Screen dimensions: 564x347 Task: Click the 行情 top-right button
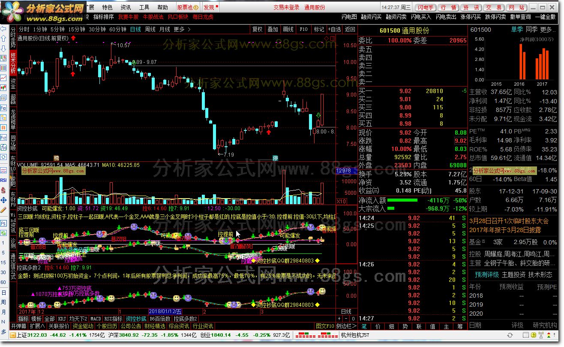point(448,8)
